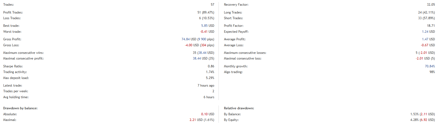This screenshot has width=437, height=125.
Task: Click the Expected Payoff value 1.24 USD
Action: (x=428, y=32)
